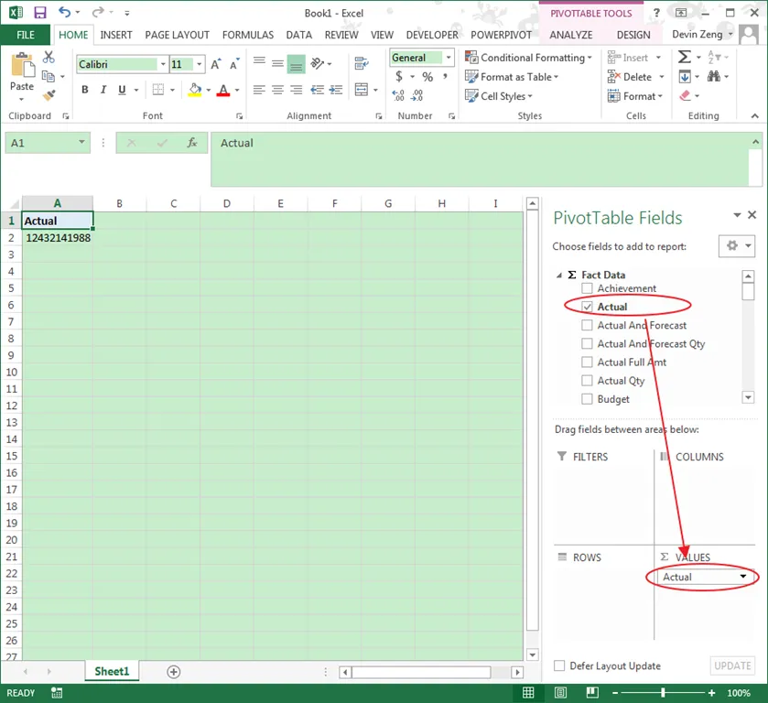The width and height of the screenshot is (768, 703).
Task: Check the Achievement field checkbox
Action: 587,288
